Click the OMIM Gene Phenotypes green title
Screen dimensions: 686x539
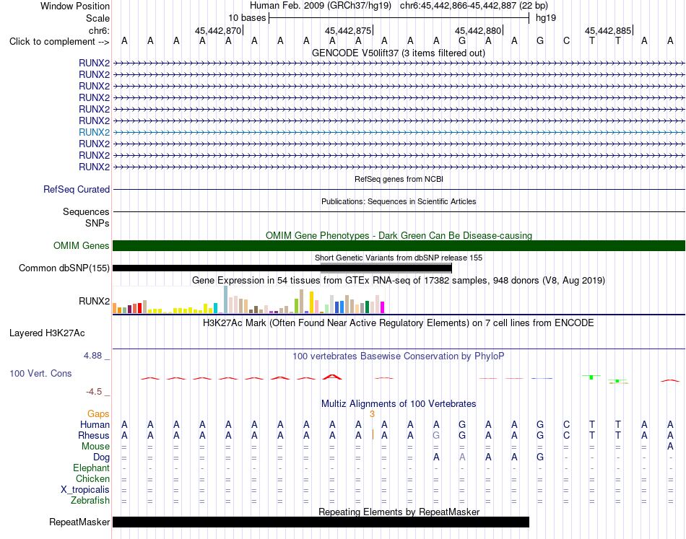click(399, 235)
